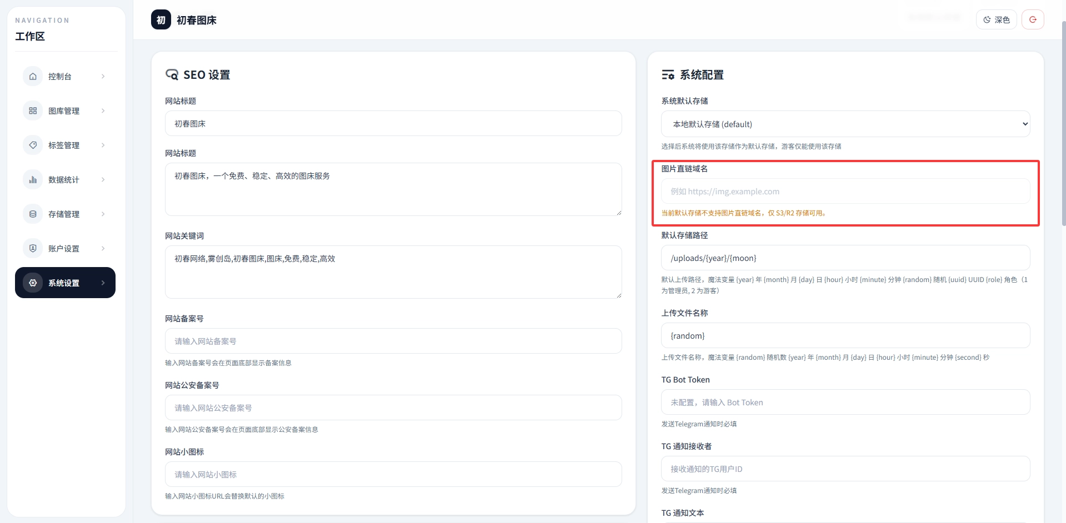The width and height of the screenshot is (1066, 523).
Task: Click the red logout icon button
Action: tap(1033, 19)
